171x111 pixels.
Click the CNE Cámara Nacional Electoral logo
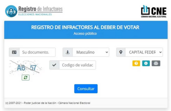click(x=154, y=11)
